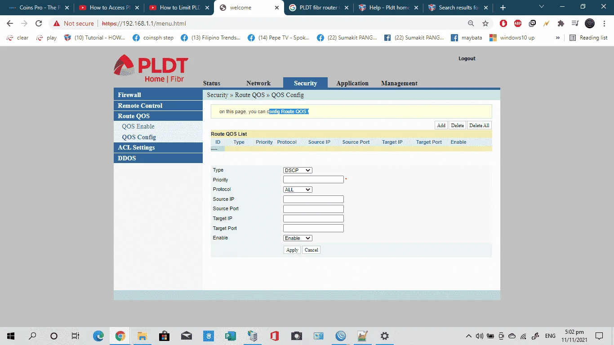Reload the router page
This screenshot has width=614, height=345.
click(x=39, y=23)
